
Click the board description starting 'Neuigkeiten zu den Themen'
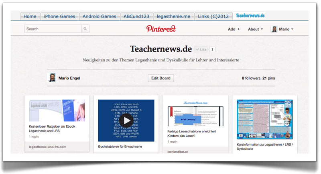[161, 60]
